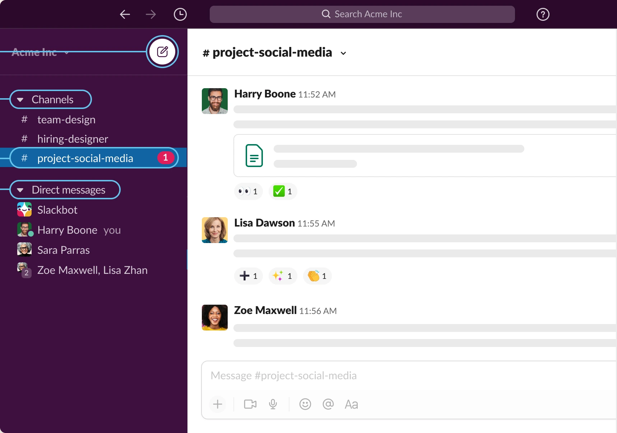Click the 11:52 AM message timestamp
The height and width of the screenshot is (433, 617).
317,95
